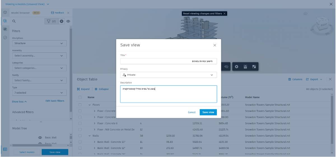Click the Cancel link in the dialog

pyautogui.click(x=192, y=112)
